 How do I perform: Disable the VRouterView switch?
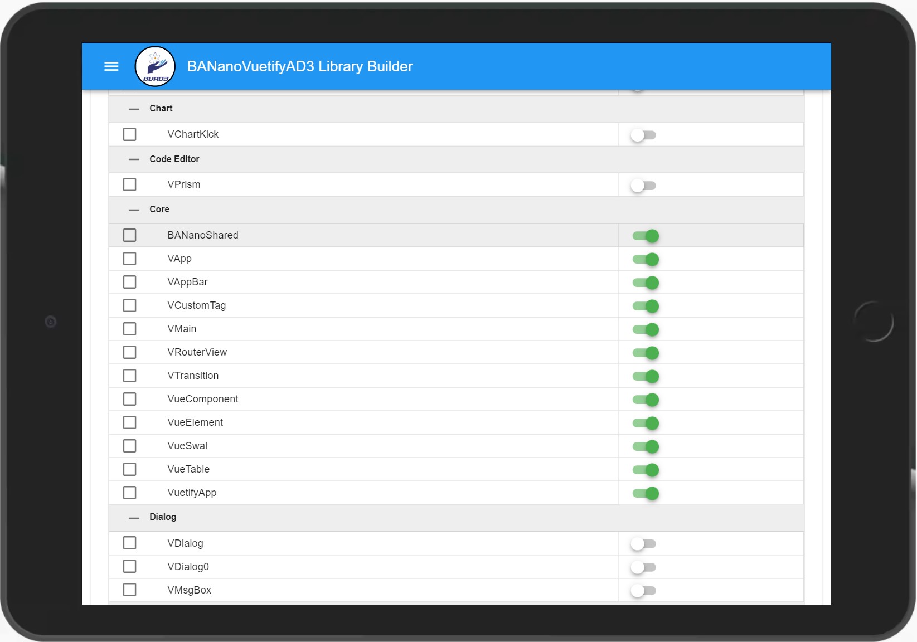(646, 353)
